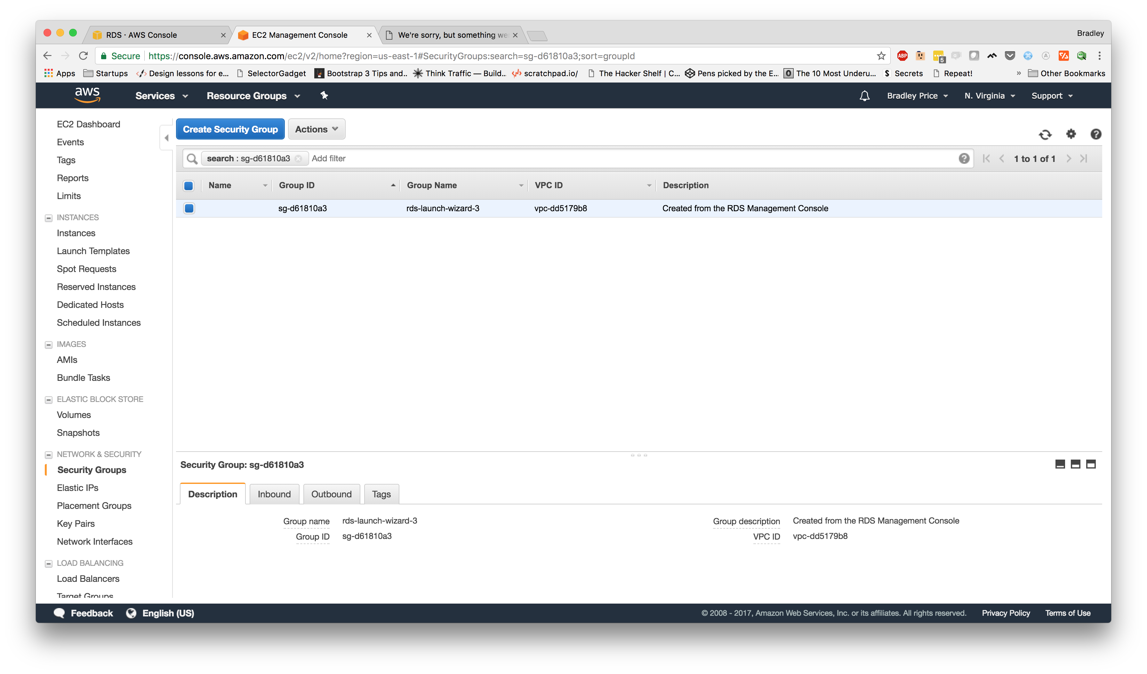Open the Bradley Price account menu

point(917,96)
